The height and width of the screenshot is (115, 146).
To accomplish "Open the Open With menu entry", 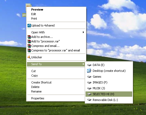I will 56,32.
